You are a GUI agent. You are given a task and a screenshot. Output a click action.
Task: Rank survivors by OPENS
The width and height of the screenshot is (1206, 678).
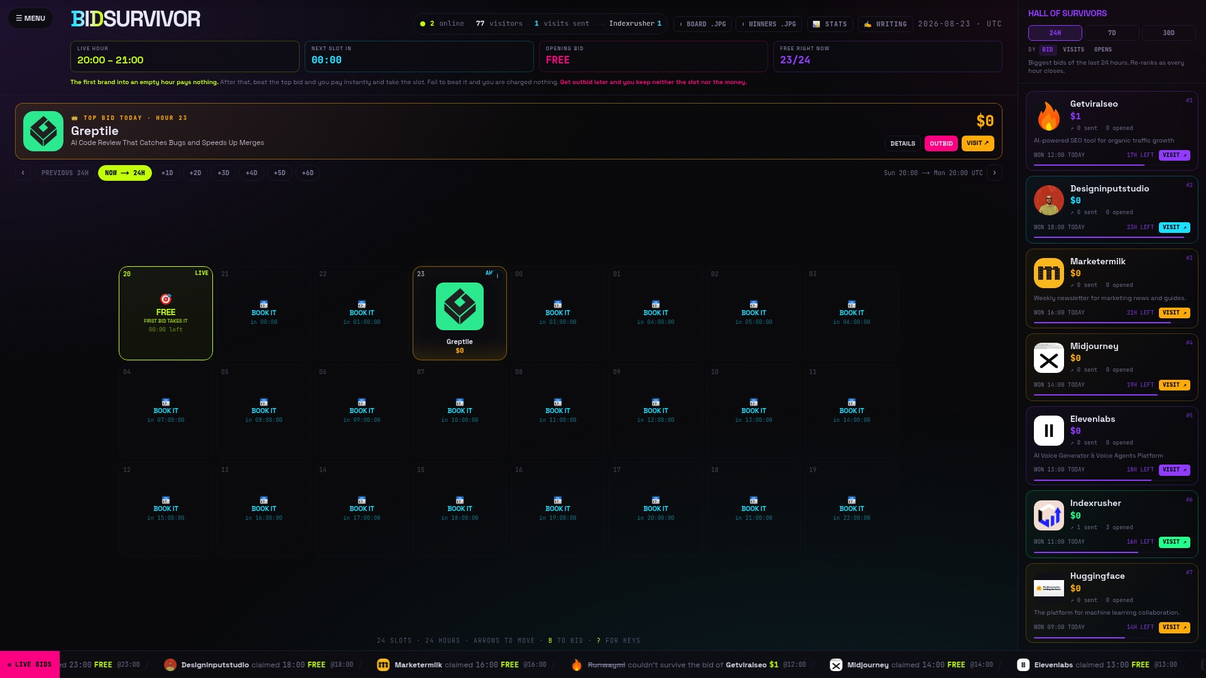pyautogui.click(x=1103, y=50)
